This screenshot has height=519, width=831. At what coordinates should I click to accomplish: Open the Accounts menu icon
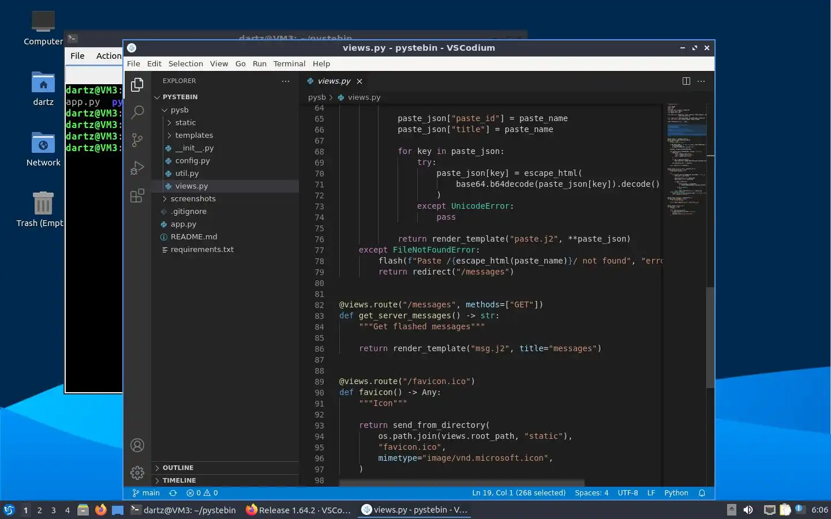(137, 445)
